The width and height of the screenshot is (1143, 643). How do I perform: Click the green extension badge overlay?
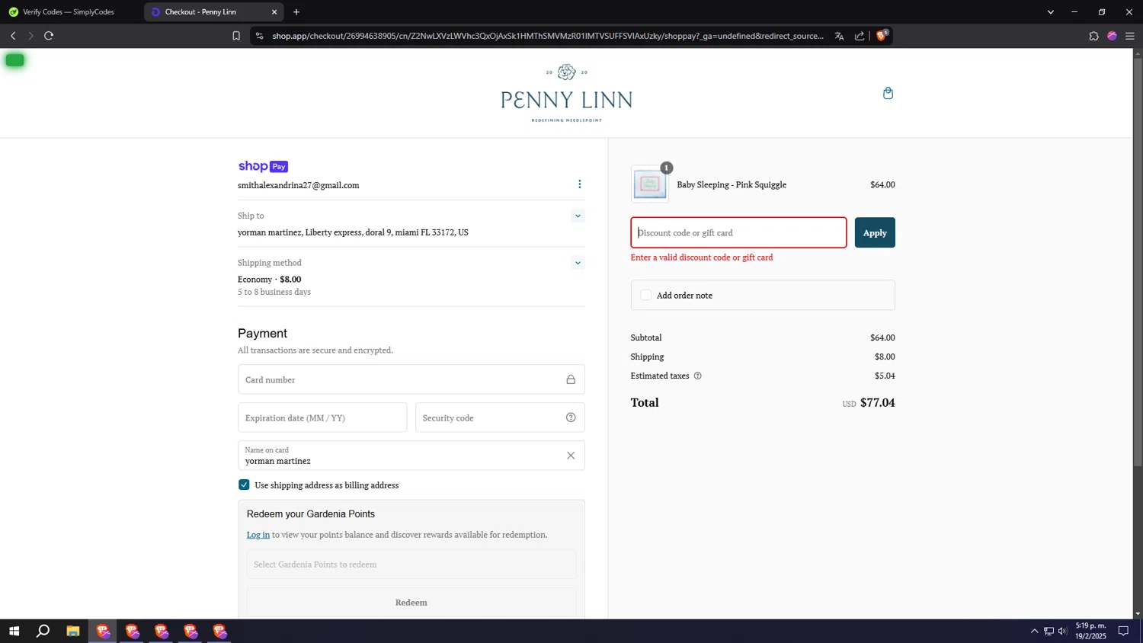14,60
